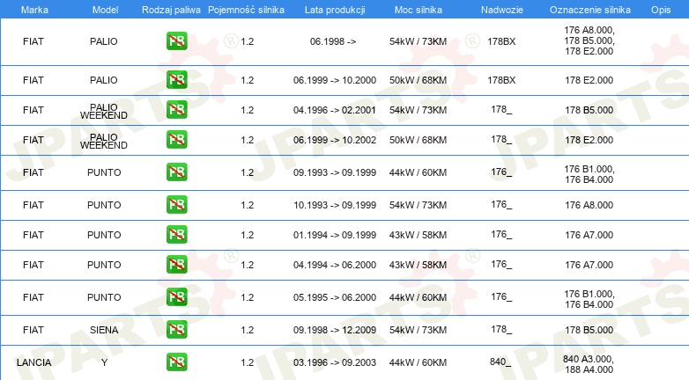Click the Oznaczenie silnika column header
The image size is (689, 380).
590,10
